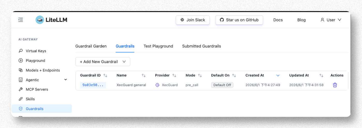This screenshot has width=362, height=128.
Task: Sort by Provider column arrows
Action: point(174,75)
